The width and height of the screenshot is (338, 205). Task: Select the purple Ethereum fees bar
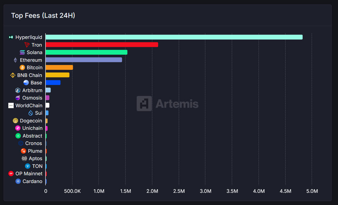point(84,60)
